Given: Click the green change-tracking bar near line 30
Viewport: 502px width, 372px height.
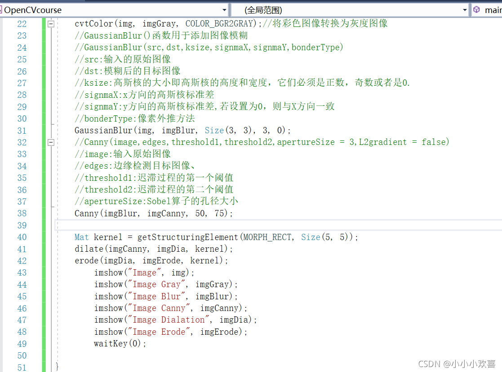Looking at the screenshot, I should 43,118.
